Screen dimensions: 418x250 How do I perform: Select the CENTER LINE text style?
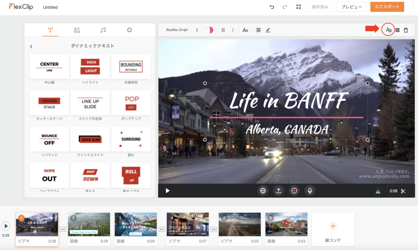(49, 66)
